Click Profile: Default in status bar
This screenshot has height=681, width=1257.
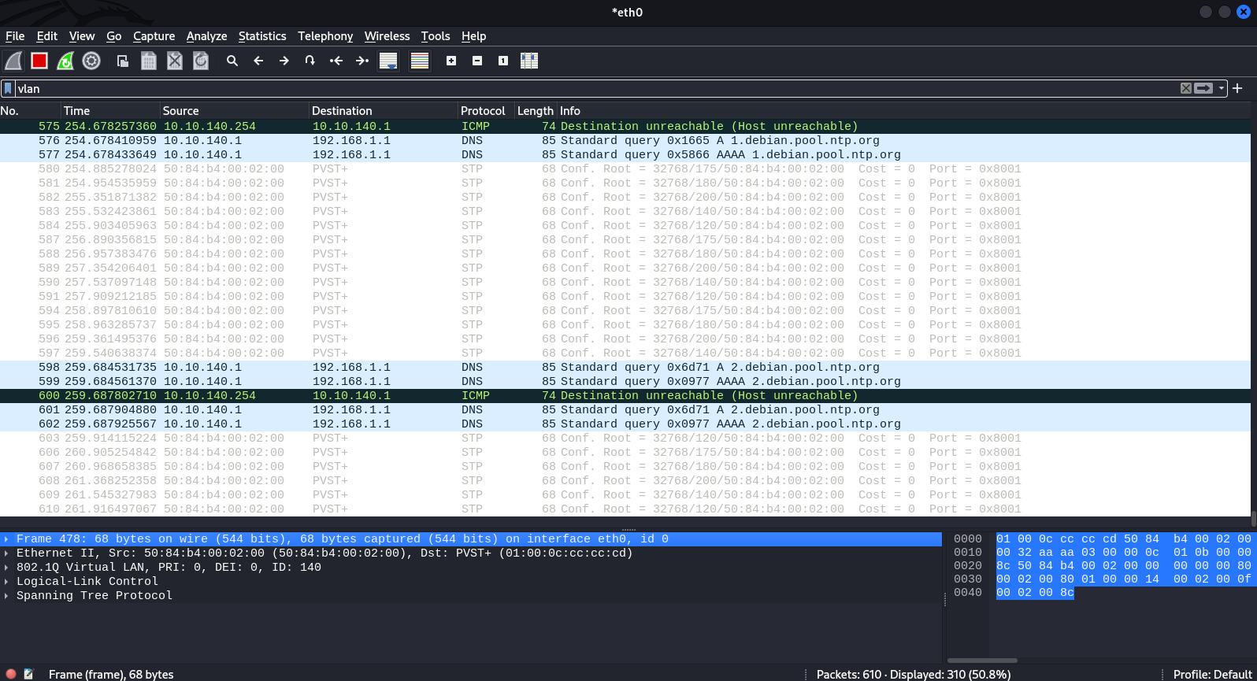pyautogui.click(x=1212, y=675)
